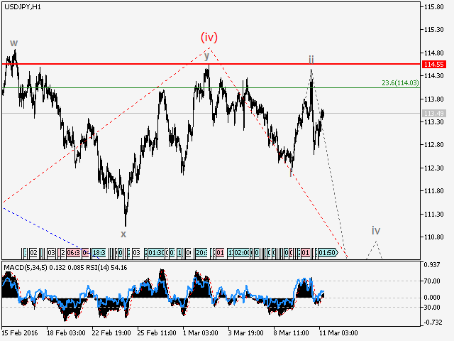Click the 02 event marker
Image resolution: width=454 pixels, height=341 pixels.
33,253
